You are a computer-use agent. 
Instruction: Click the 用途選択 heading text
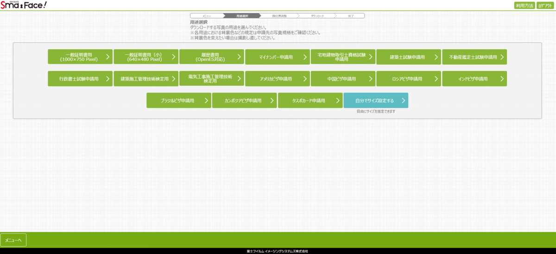click(x=199, y=22)
